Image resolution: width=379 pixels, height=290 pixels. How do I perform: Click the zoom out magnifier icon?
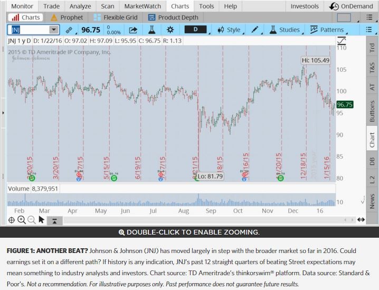click(x=32, y=220)
